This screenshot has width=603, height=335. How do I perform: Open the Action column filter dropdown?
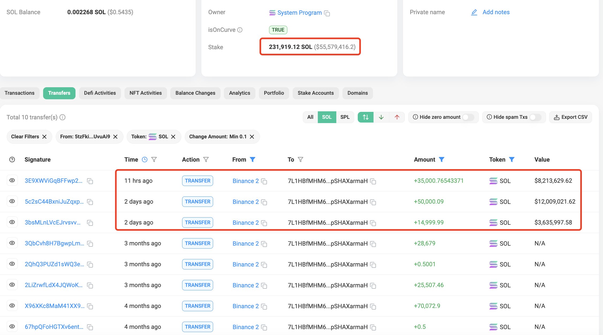[206, 159]
